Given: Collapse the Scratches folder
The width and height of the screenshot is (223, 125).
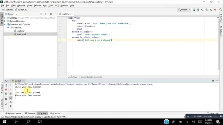Looking at the screenshot, I should pyautogui.click(x=8, y=28).
